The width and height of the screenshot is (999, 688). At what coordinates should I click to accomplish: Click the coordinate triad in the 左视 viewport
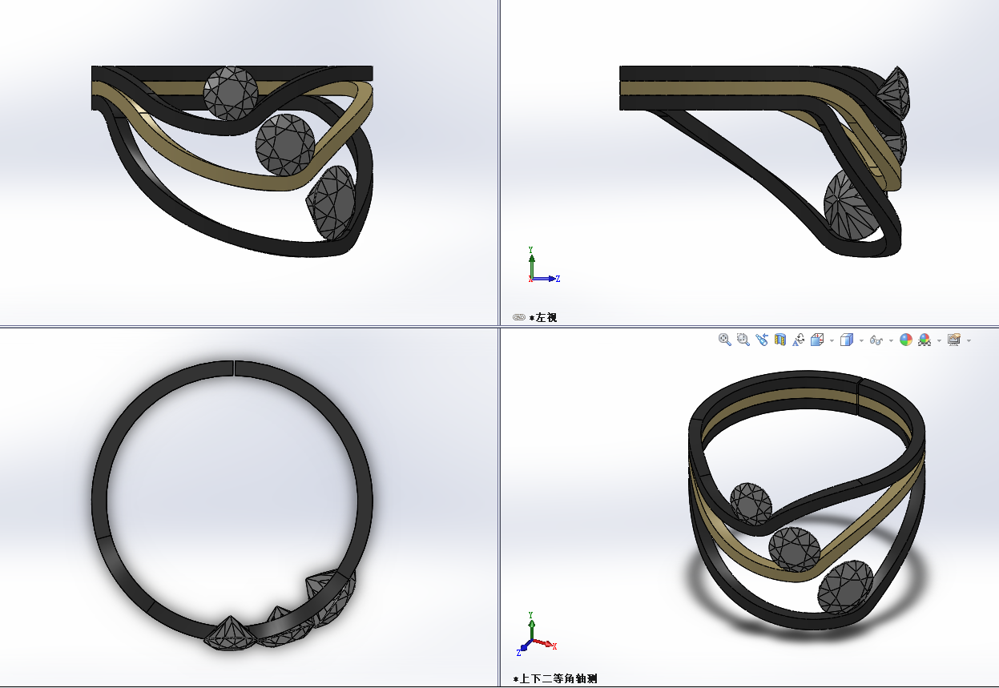coord(544,266)
